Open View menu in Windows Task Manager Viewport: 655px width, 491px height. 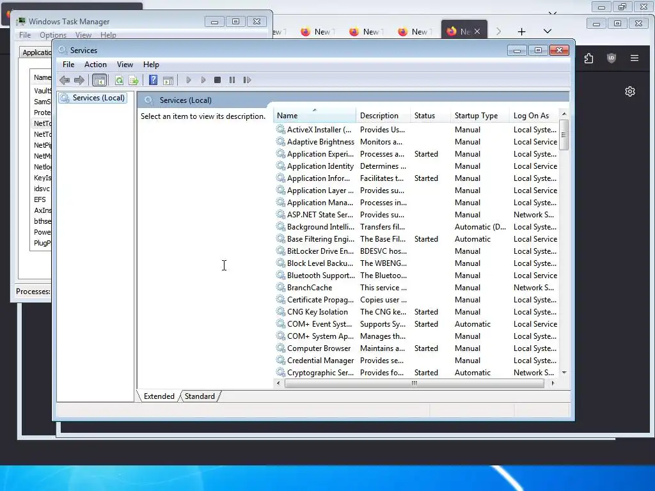point(83,35)
